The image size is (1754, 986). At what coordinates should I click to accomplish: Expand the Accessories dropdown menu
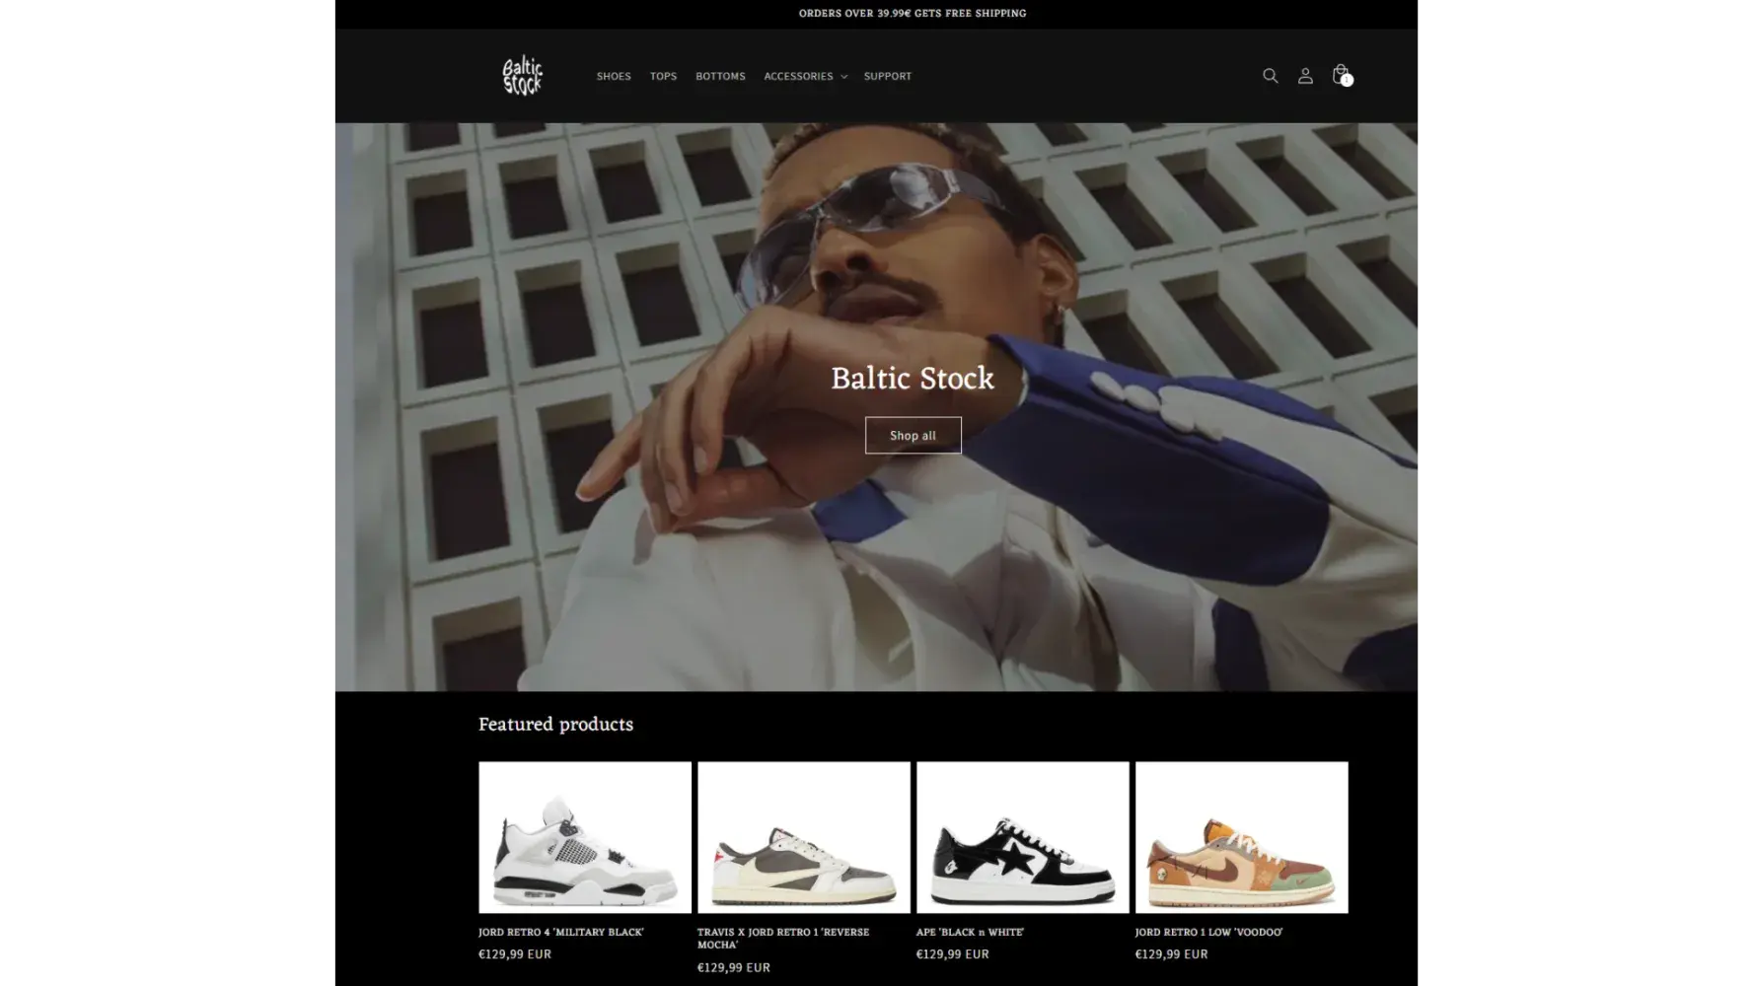click(805, 76)
